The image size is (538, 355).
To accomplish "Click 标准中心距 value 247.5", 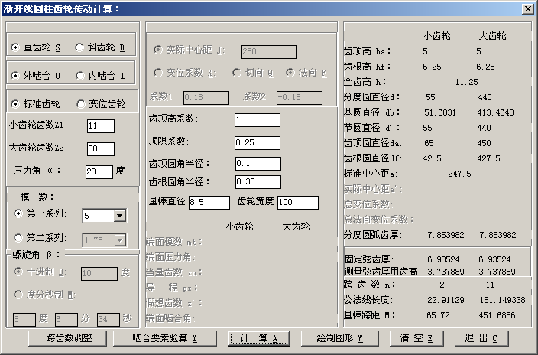I will [x=459, y=174].
